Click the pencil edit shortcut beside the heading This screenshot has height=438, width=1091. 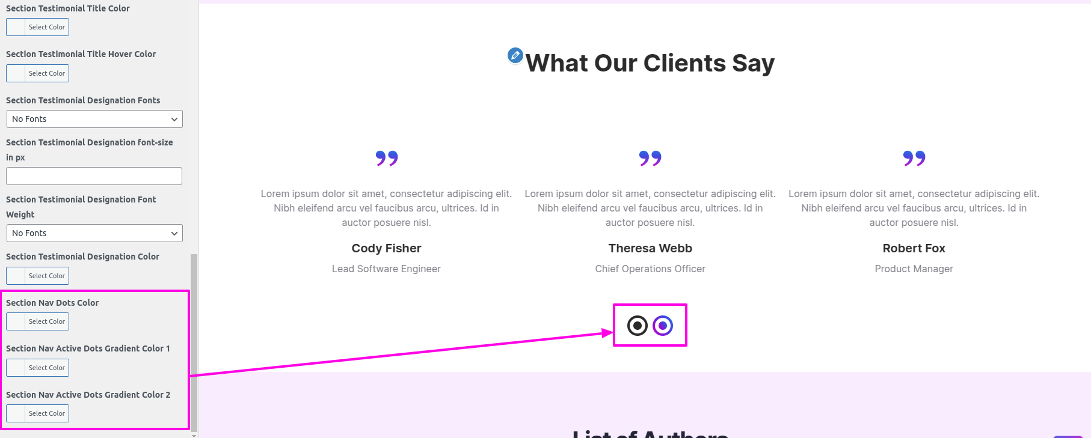pyautogui.click(x=515, y=55)
